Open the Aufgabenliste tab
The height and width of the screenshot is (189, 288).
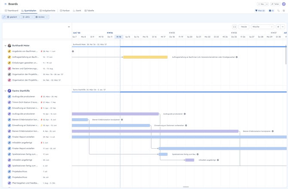[x=47, y=11]
